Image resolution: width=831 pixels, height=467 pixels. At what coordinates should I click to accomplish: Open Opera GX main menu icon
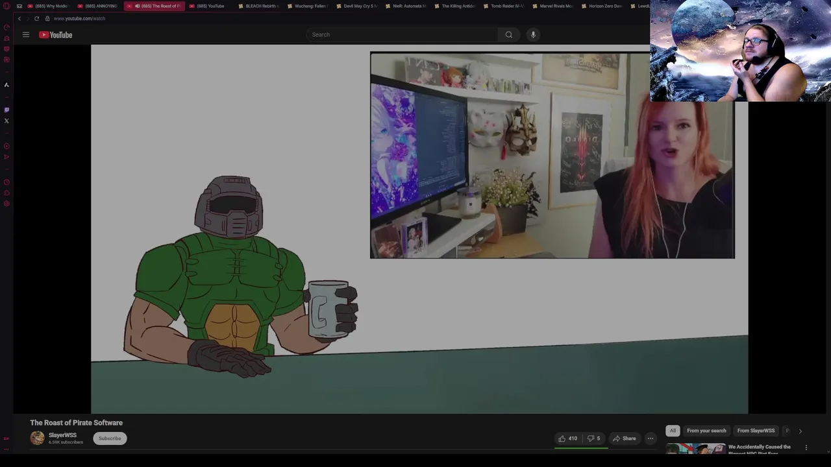pyautogui.click(x=6, y=6)
